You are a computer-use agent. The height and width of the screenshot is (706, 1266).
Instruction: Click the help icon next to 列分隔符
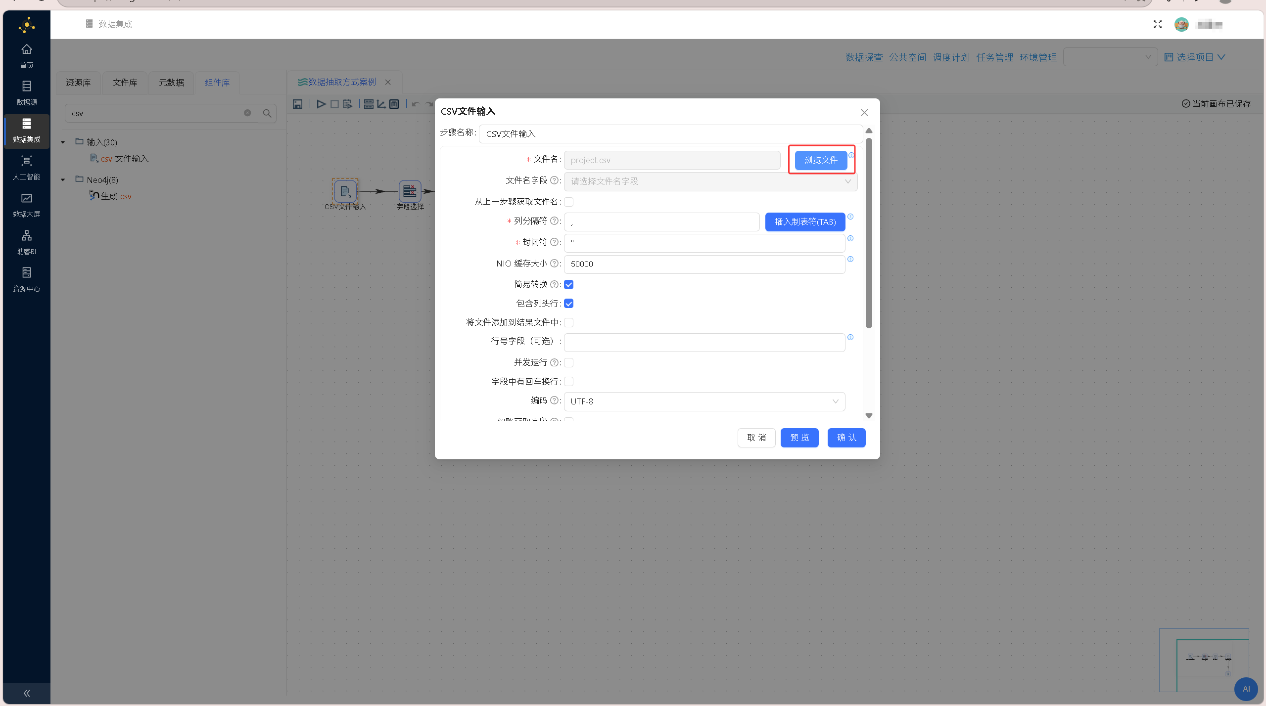(x=554, y=221)
